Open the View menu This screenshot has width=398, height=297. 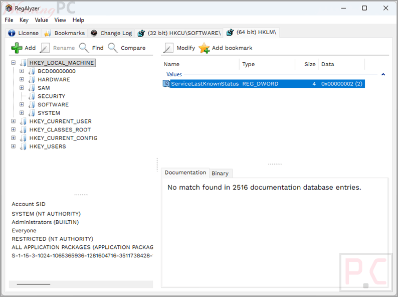coord(60,20)
